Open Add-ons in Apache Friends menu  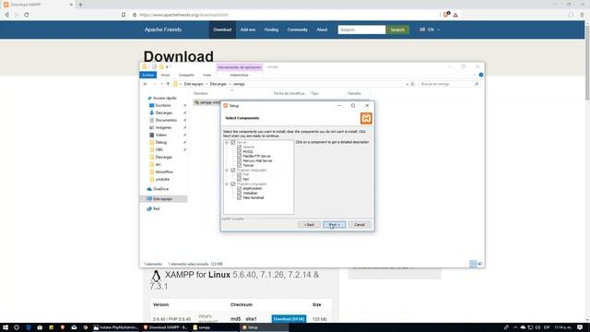pos(248,30)
